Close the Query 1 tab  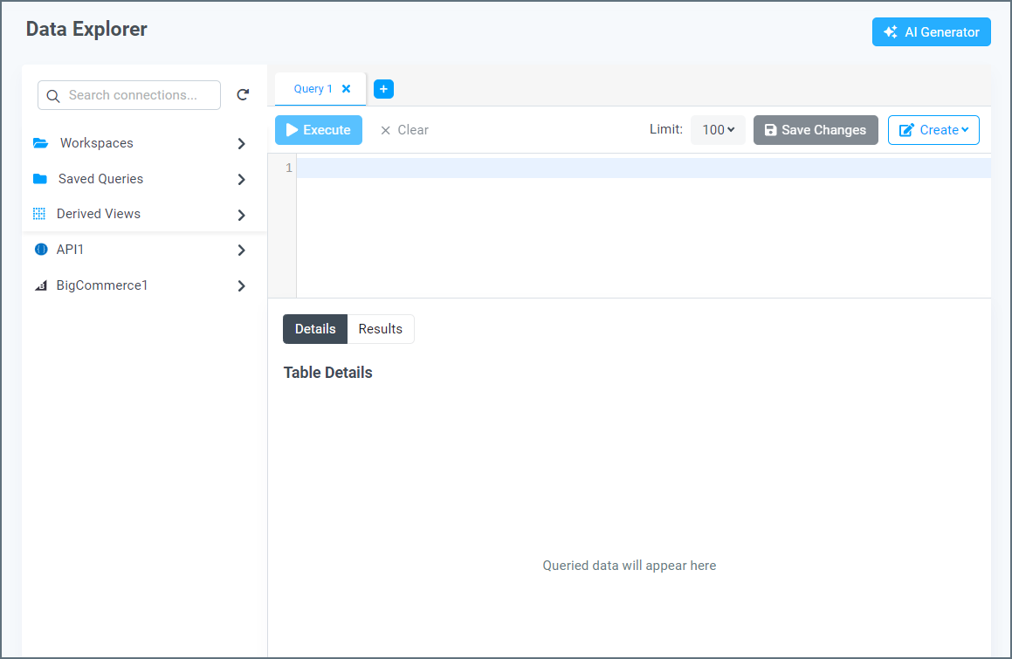346,89
